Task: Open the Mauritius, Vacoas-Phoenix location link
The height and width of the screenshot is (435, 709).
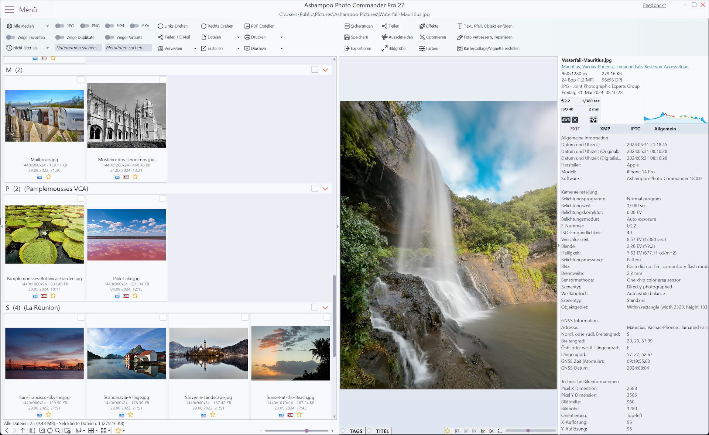Action: (626, 67)
